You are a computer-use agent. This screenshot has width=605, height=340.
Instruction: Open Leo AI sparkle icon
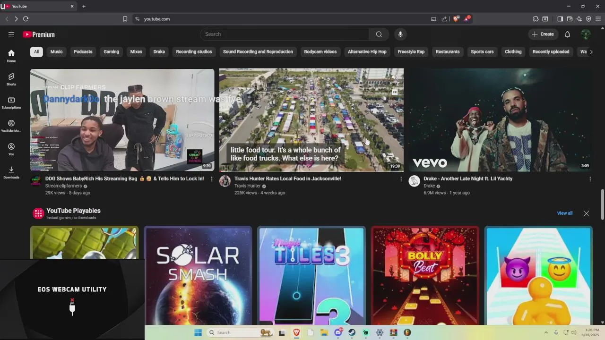pos(579,19)
